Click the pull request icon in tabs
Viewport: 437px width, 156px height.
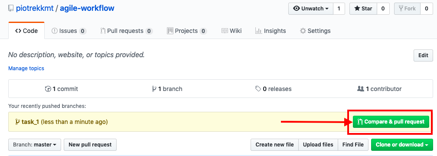[x=103, y=31]
